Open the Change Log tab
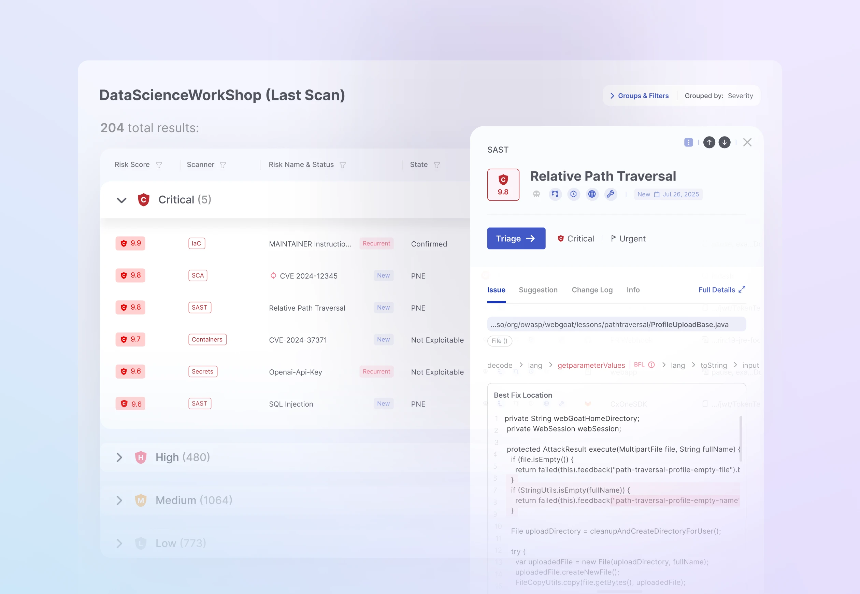 pos(592,290)
